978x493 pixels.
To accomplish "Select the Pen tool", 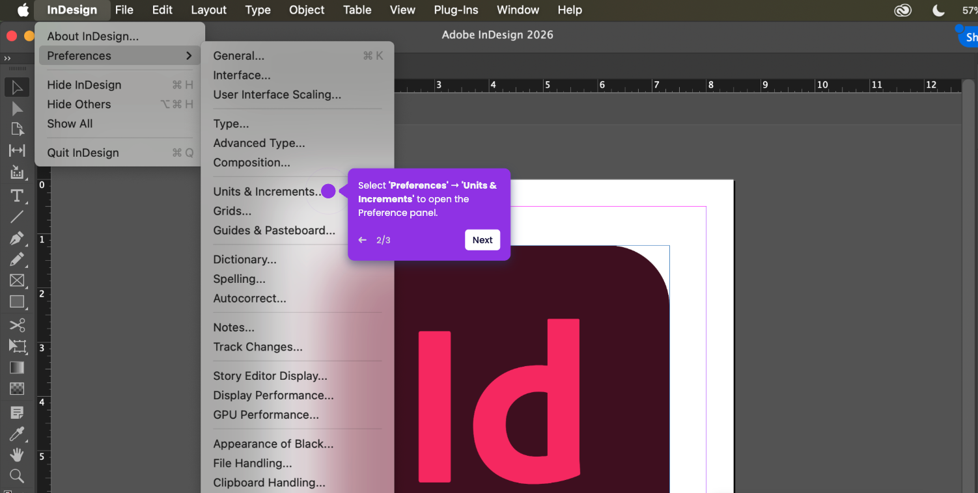I will tap(17, 238).
